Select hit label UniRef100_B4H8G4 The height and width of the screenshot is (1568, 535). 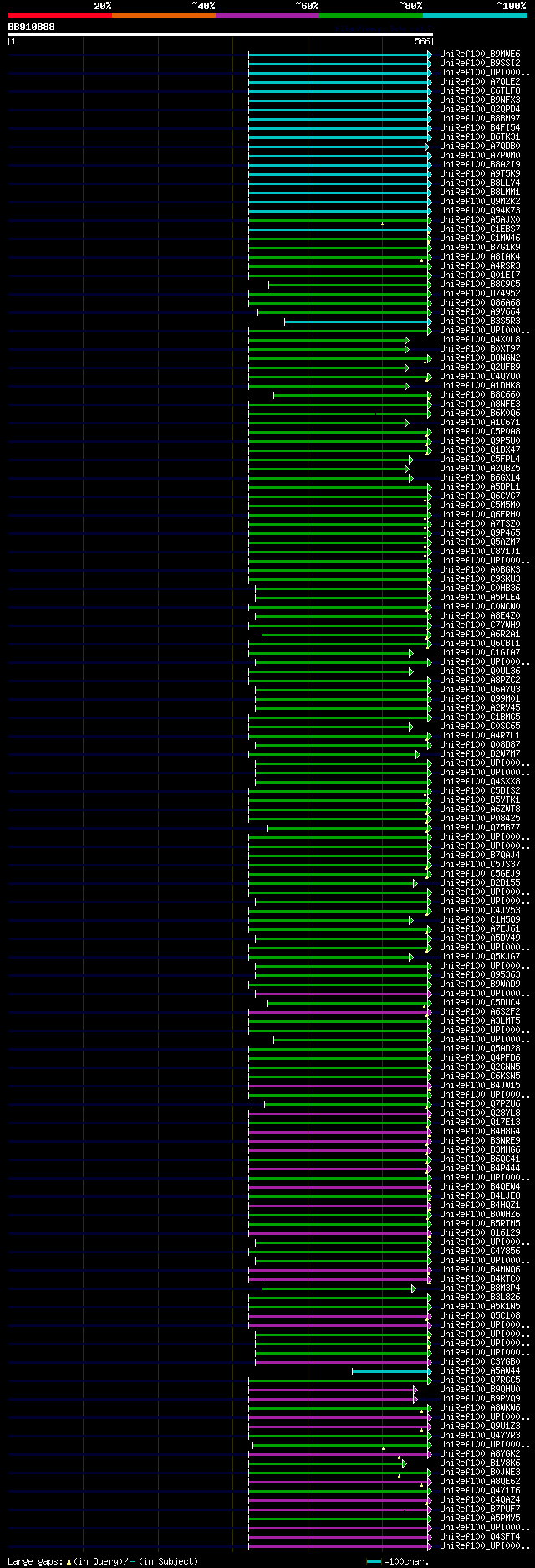[480, 1131]
